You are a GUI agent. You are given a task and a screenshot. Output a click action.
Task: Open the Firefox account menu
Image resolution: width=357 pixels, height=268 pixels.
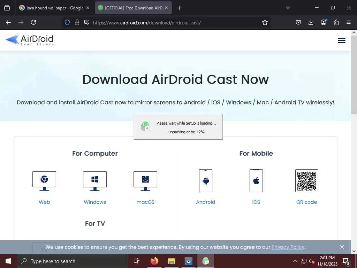coord(324,23)
